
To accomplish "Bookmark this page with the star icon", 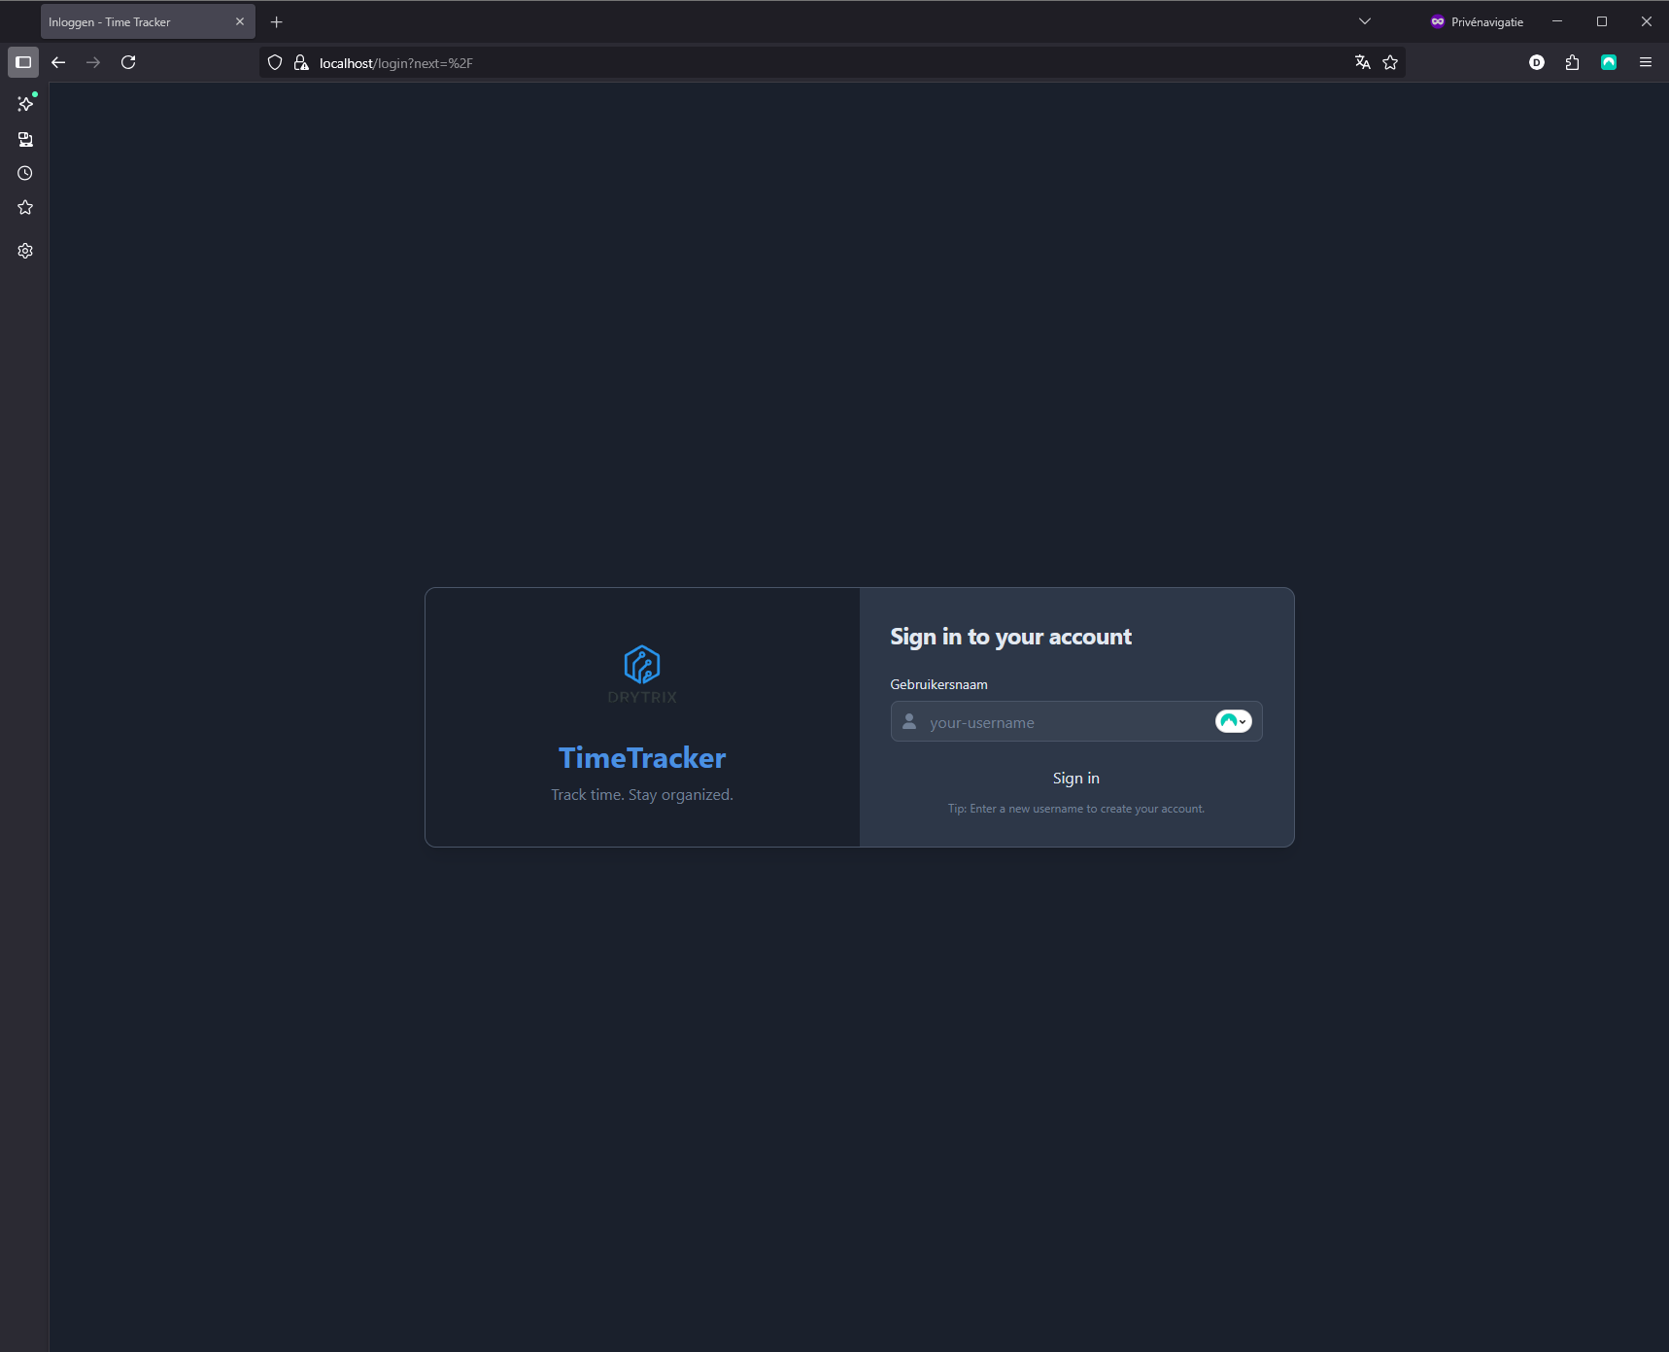I will (1389, 61).
